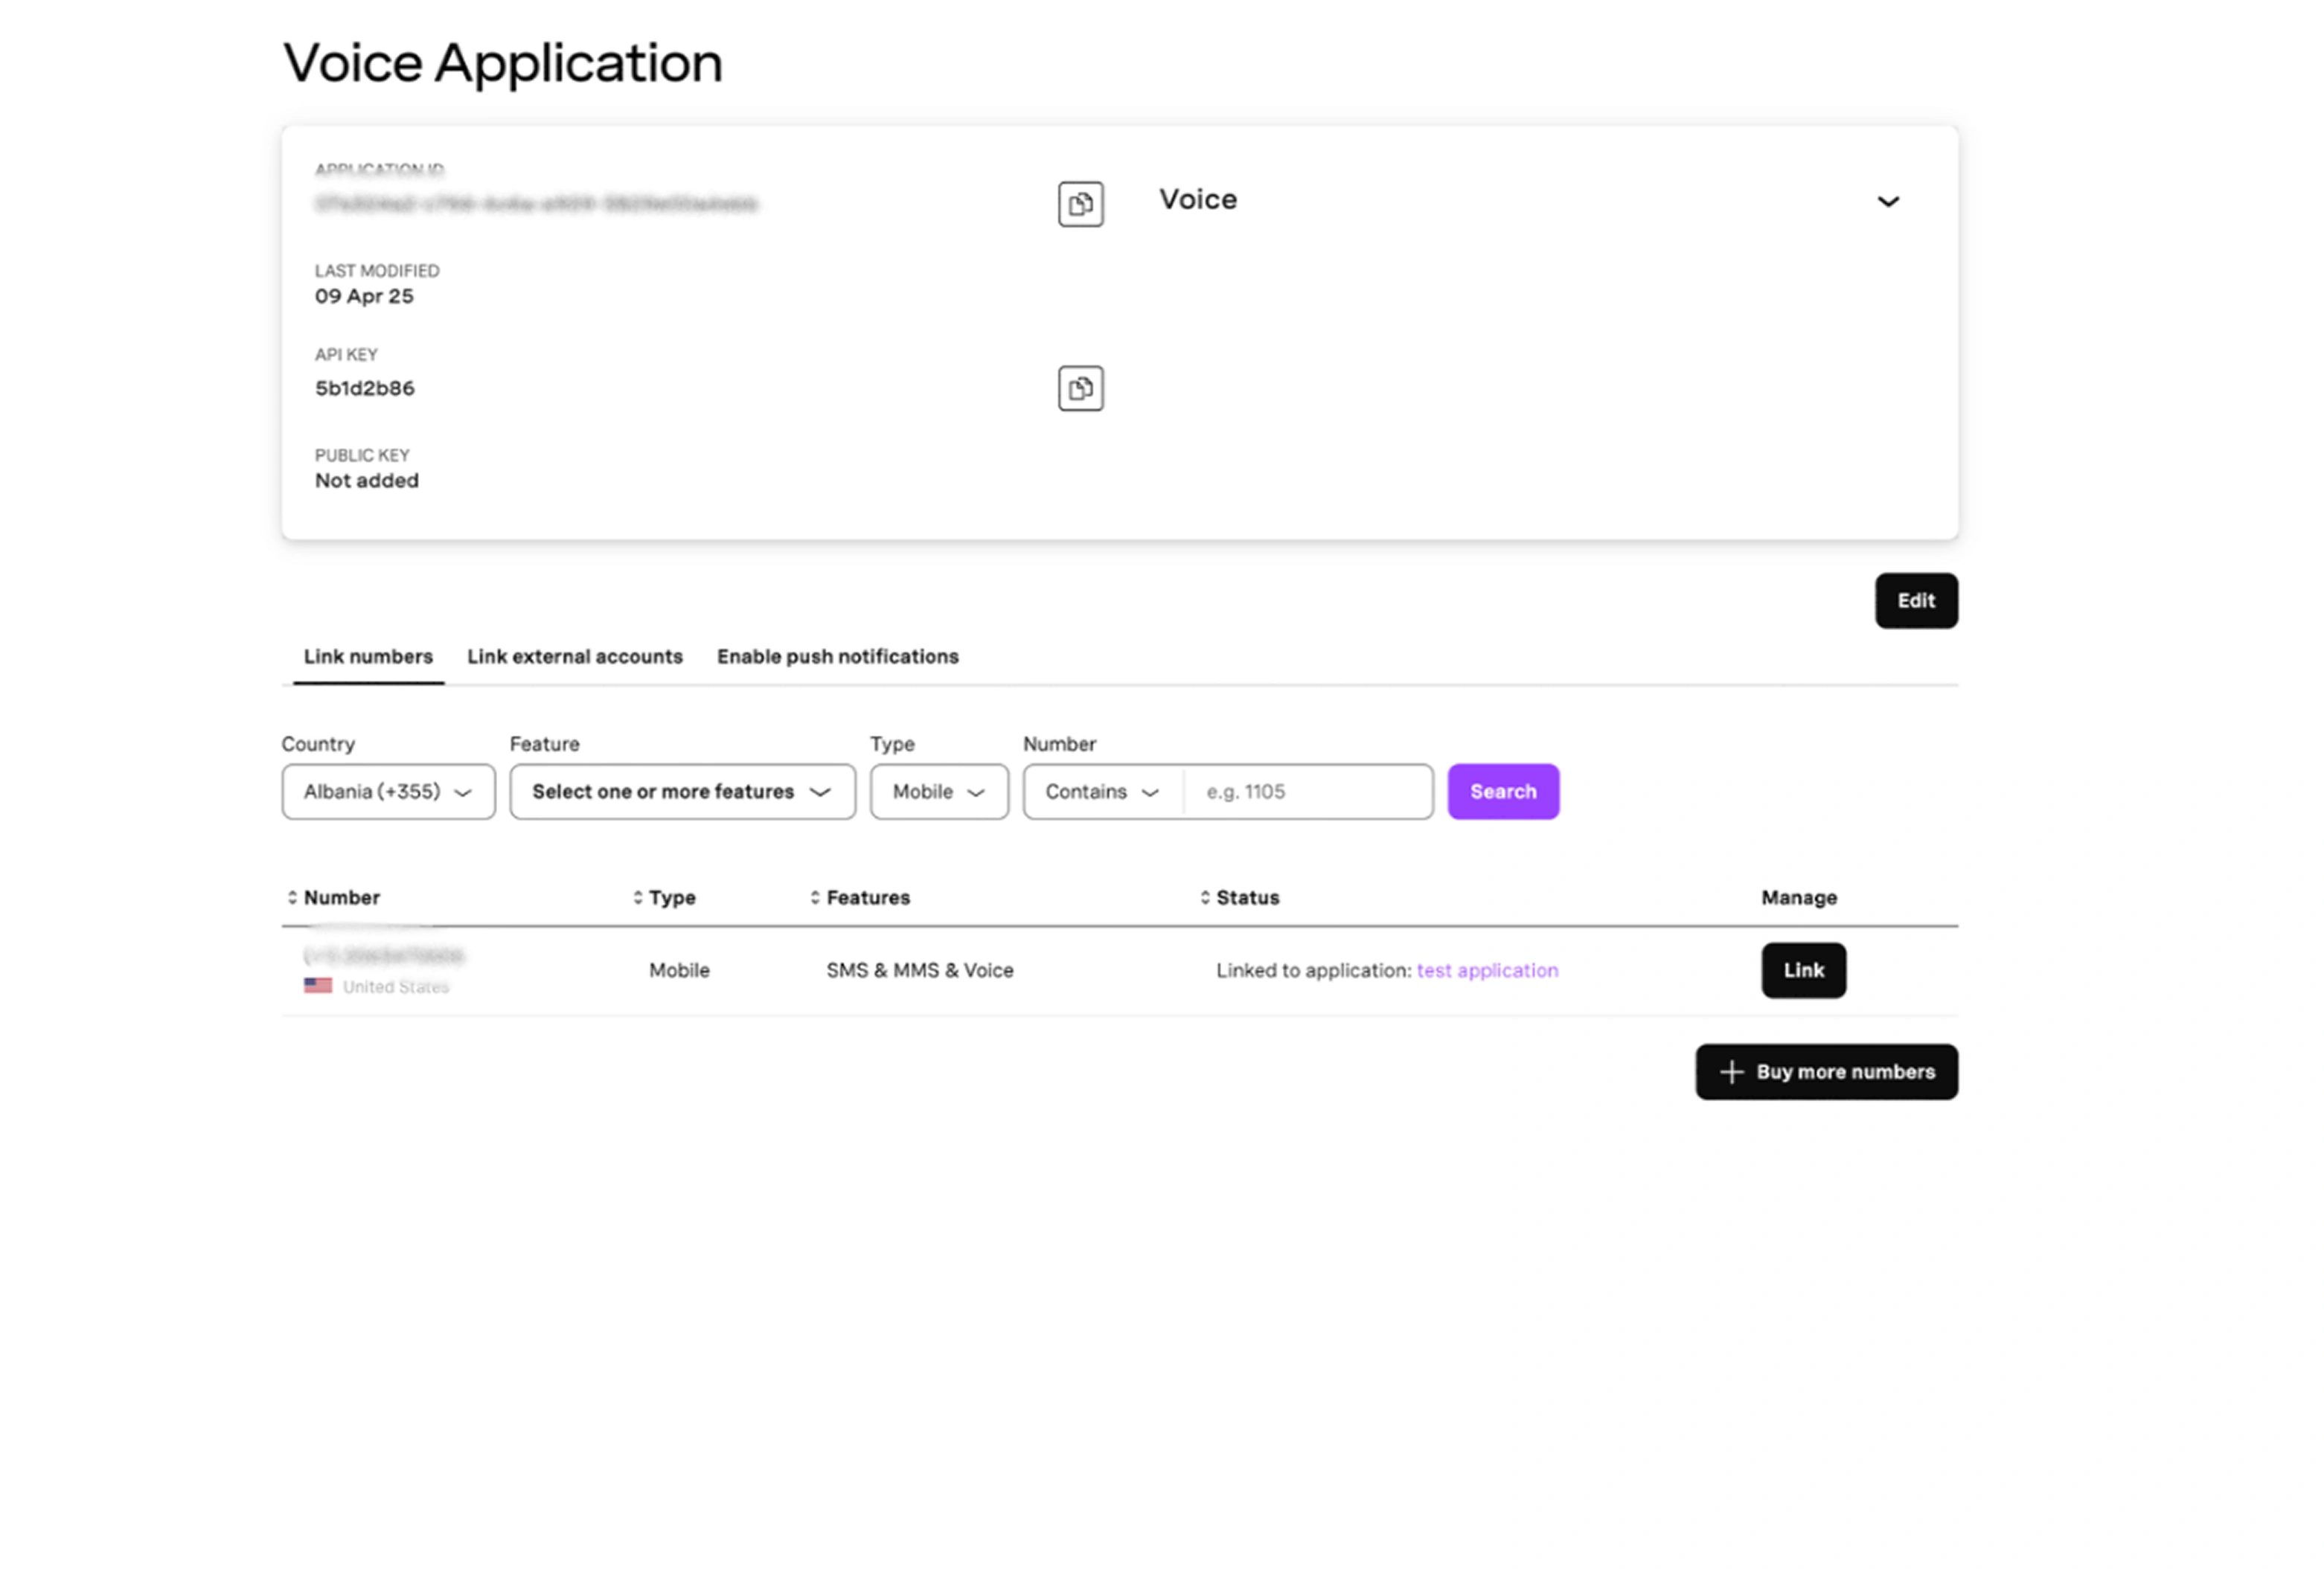
Task: Switch to Enable push notifications tab
Action: point(837,657)
